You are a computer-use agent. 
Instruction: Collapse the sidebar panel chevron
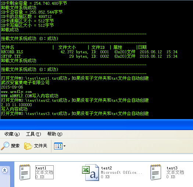5,170
